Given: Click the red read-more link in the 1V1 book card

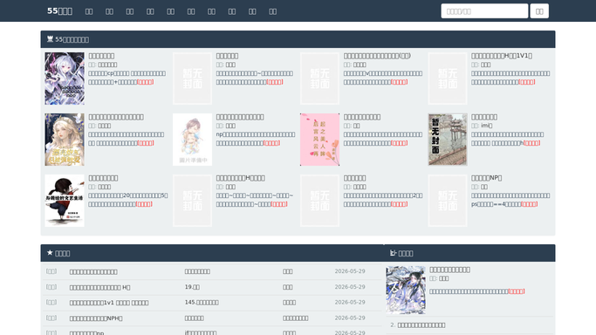Looking at the screenshot, I should (x=527, y=82).
